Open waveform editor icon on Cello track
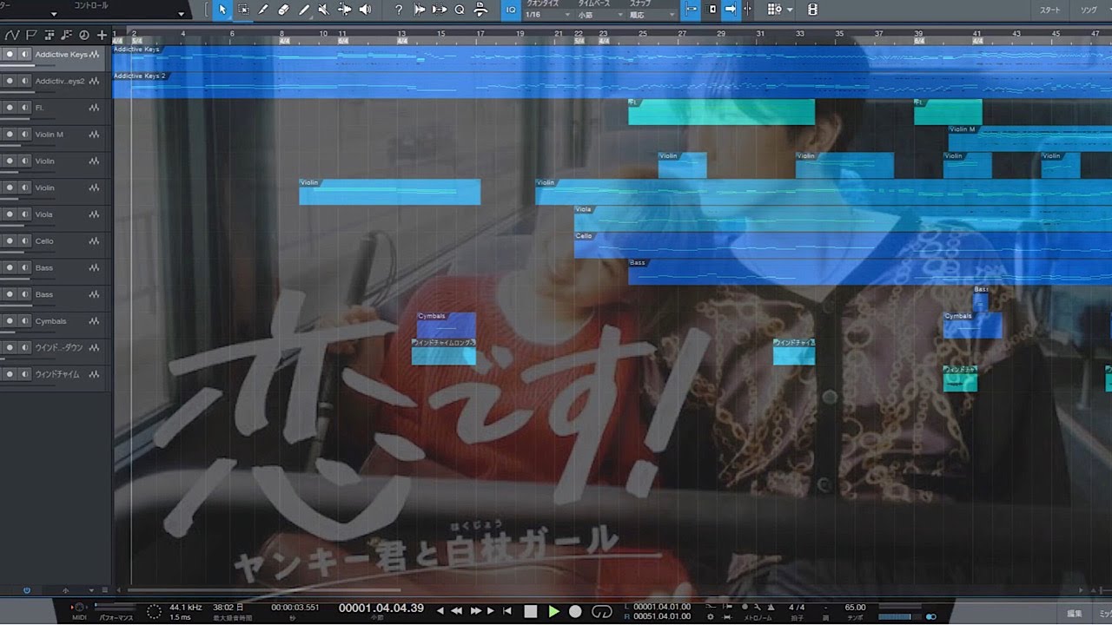This screenshot has width=1112, height=625. [94, 241]
